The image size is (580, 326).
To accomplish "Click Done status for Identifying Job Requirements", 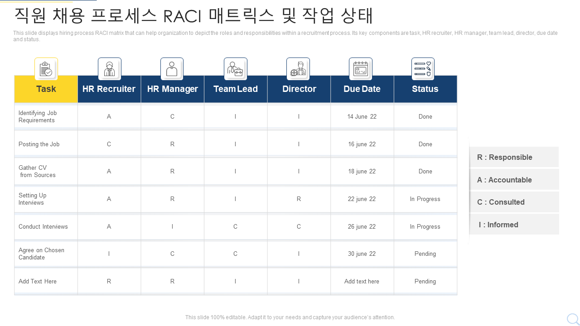I will pyautogui.click(x=425, y=116).
